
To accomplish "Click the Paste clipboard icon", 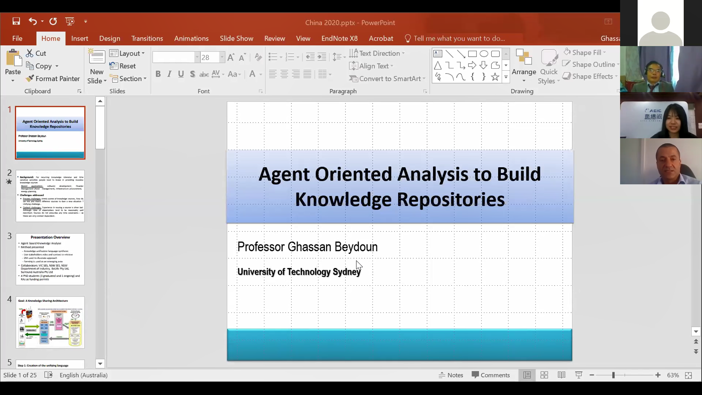I will 13,59.
